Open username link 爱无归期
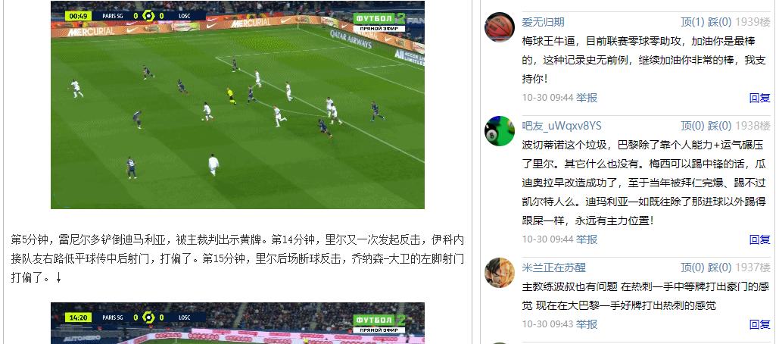The height and width of the screenshot is (344, 779). [x=543, y=23]
